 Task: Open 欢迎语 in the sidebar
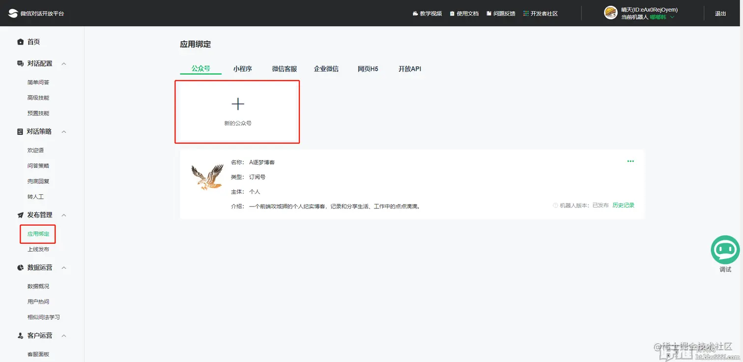[36, 150]
